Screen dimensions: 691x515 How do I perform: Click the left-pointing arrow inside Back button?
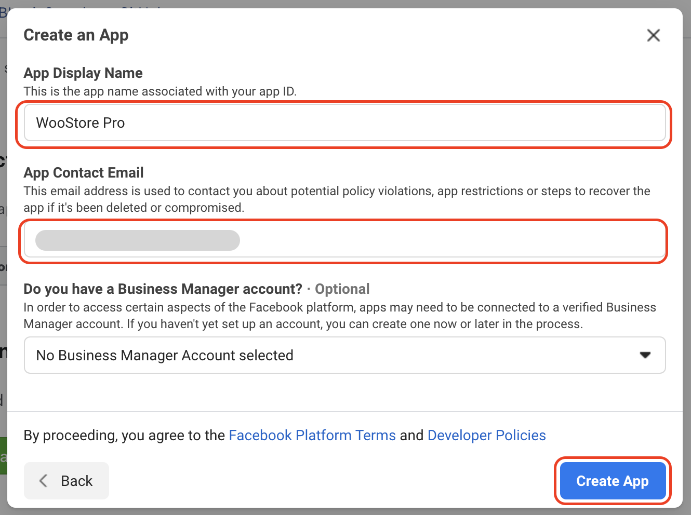click(44, 480)
